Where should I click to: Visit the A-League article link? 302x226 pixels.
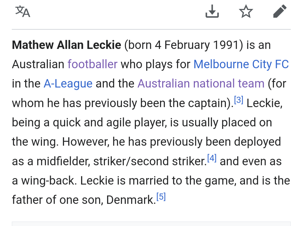coord(68,84)
